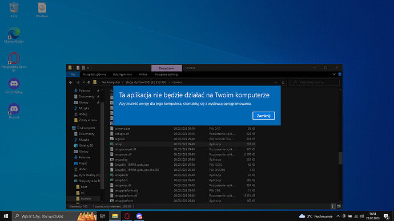Launch Przeglądarka Opera GX desktop shortcut

pos(14,62)
